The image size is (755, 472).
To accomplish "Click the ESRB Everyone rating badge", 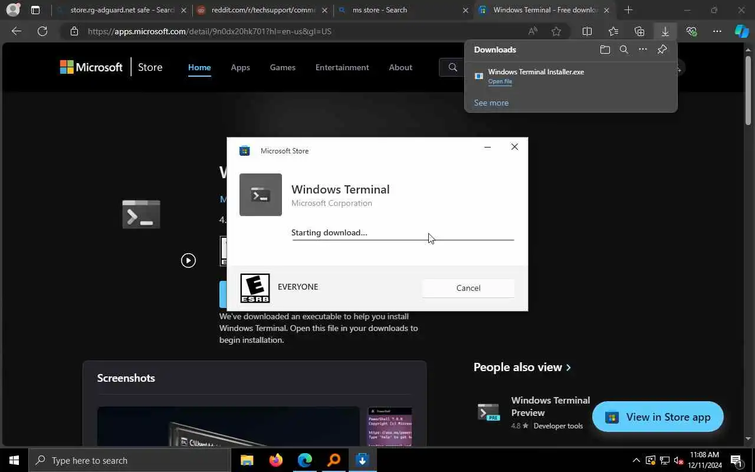I will (x=255, y=288).
